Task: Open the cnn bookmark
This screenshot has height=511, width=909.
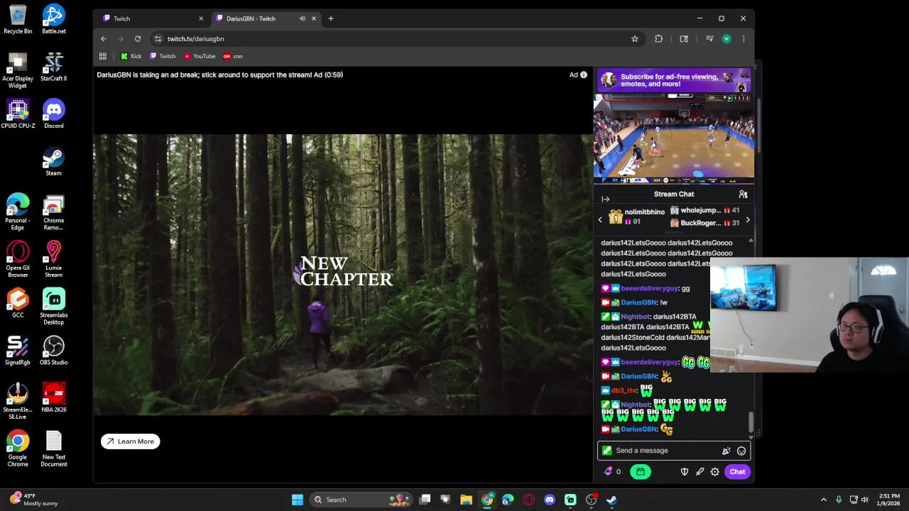Action: (233, 56)
